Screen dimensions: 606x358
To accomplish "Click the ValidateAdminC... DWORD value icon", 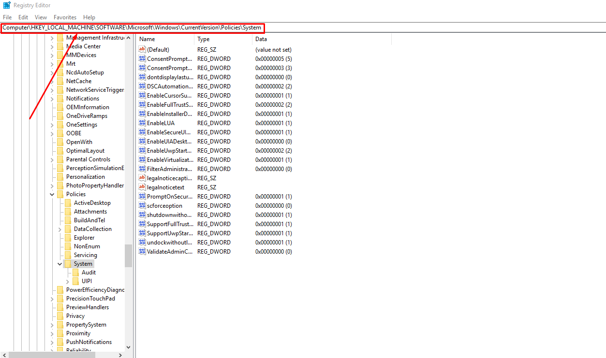I will click(x=142, y=252).
